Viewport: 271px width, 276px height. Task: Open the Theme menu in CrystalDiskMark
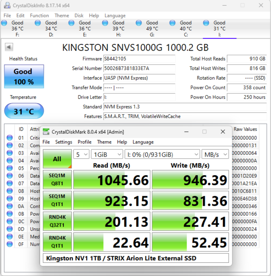coord(104,142)
